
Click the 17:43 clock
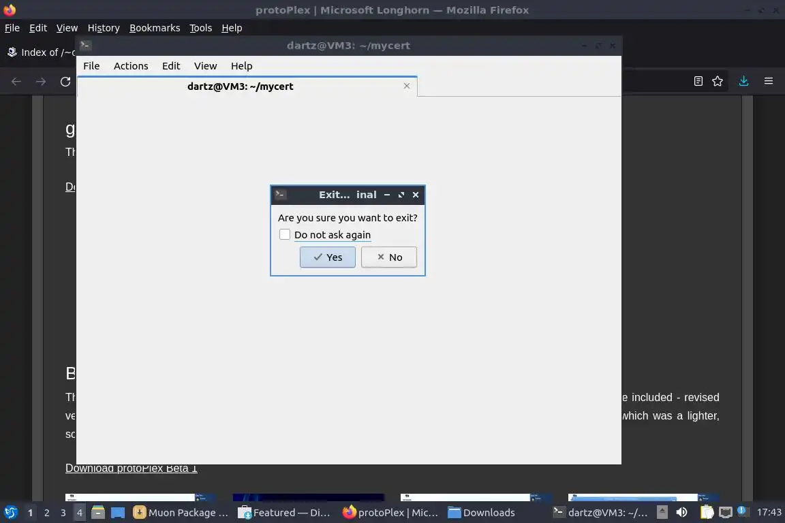point(769,512)
